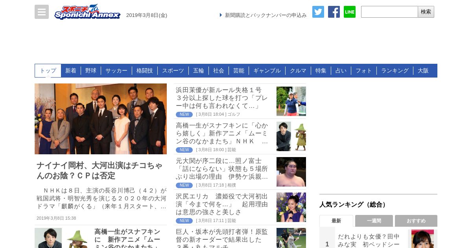The height and width of the screenshot is (248, 472).
Task: Open the 格闘技 menu item
Action: (145, 70)
